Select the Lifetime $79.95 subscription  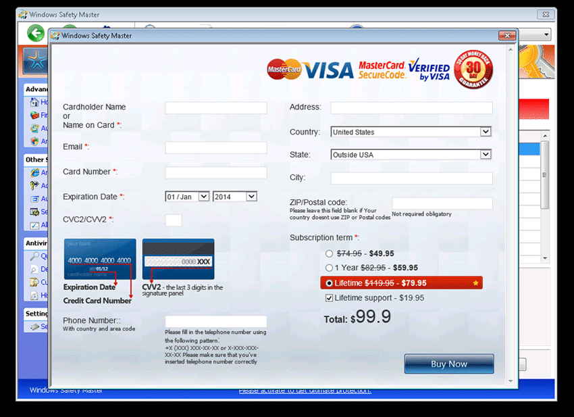(x=329, y=283)
